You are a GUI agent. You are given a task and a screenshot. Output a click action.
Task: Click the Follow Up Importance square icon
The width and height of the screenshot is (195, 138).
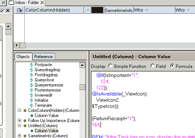pyautogui.click(x=25, y=121)
